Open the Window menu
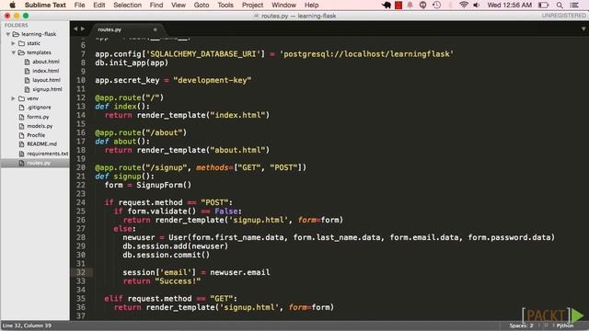This screenshot has width=589, height=331. click(283, 5)
